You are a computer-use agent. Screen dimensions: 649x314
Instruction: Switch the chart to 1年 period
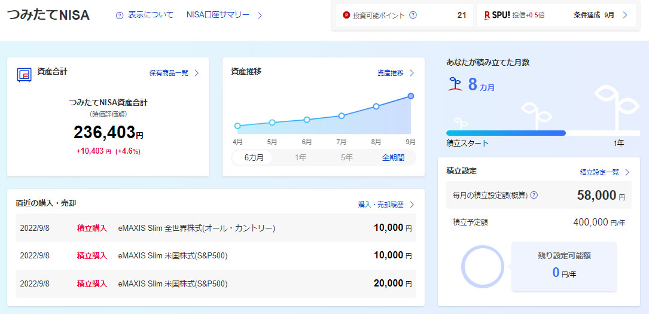300,158
